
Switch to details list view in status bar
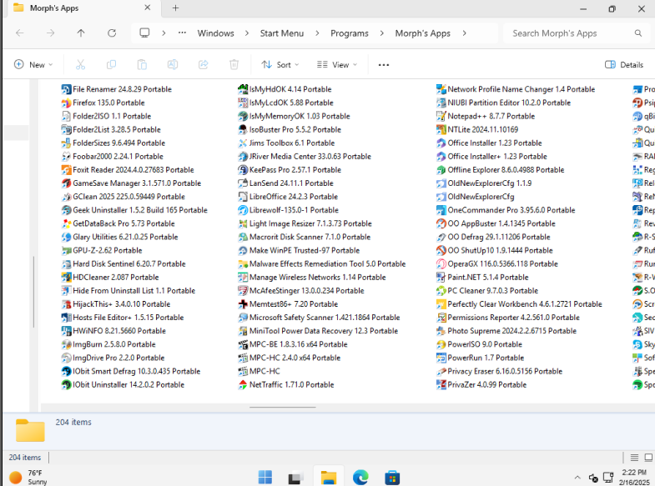[x=634, y=458]
